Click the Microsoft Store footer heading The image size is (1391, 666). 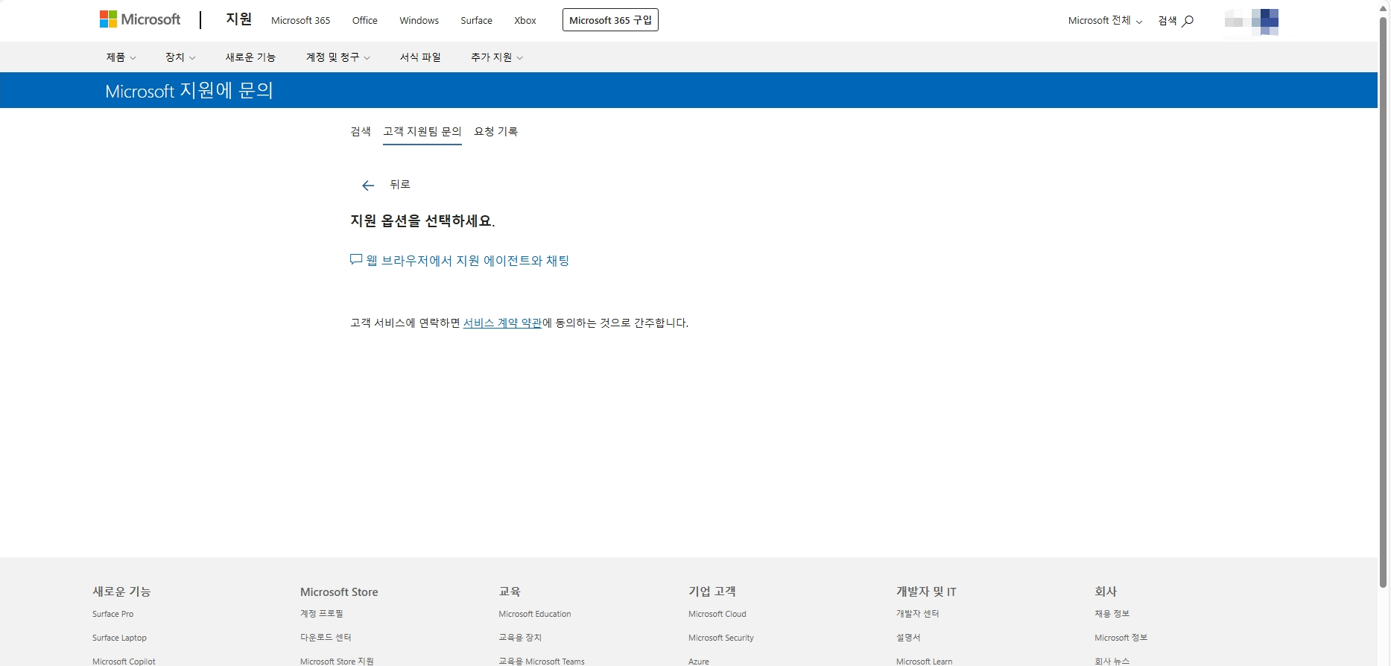[339, 592]
